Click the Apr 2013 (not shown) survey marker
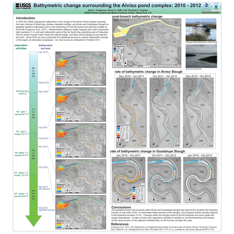 coord(44,188)
